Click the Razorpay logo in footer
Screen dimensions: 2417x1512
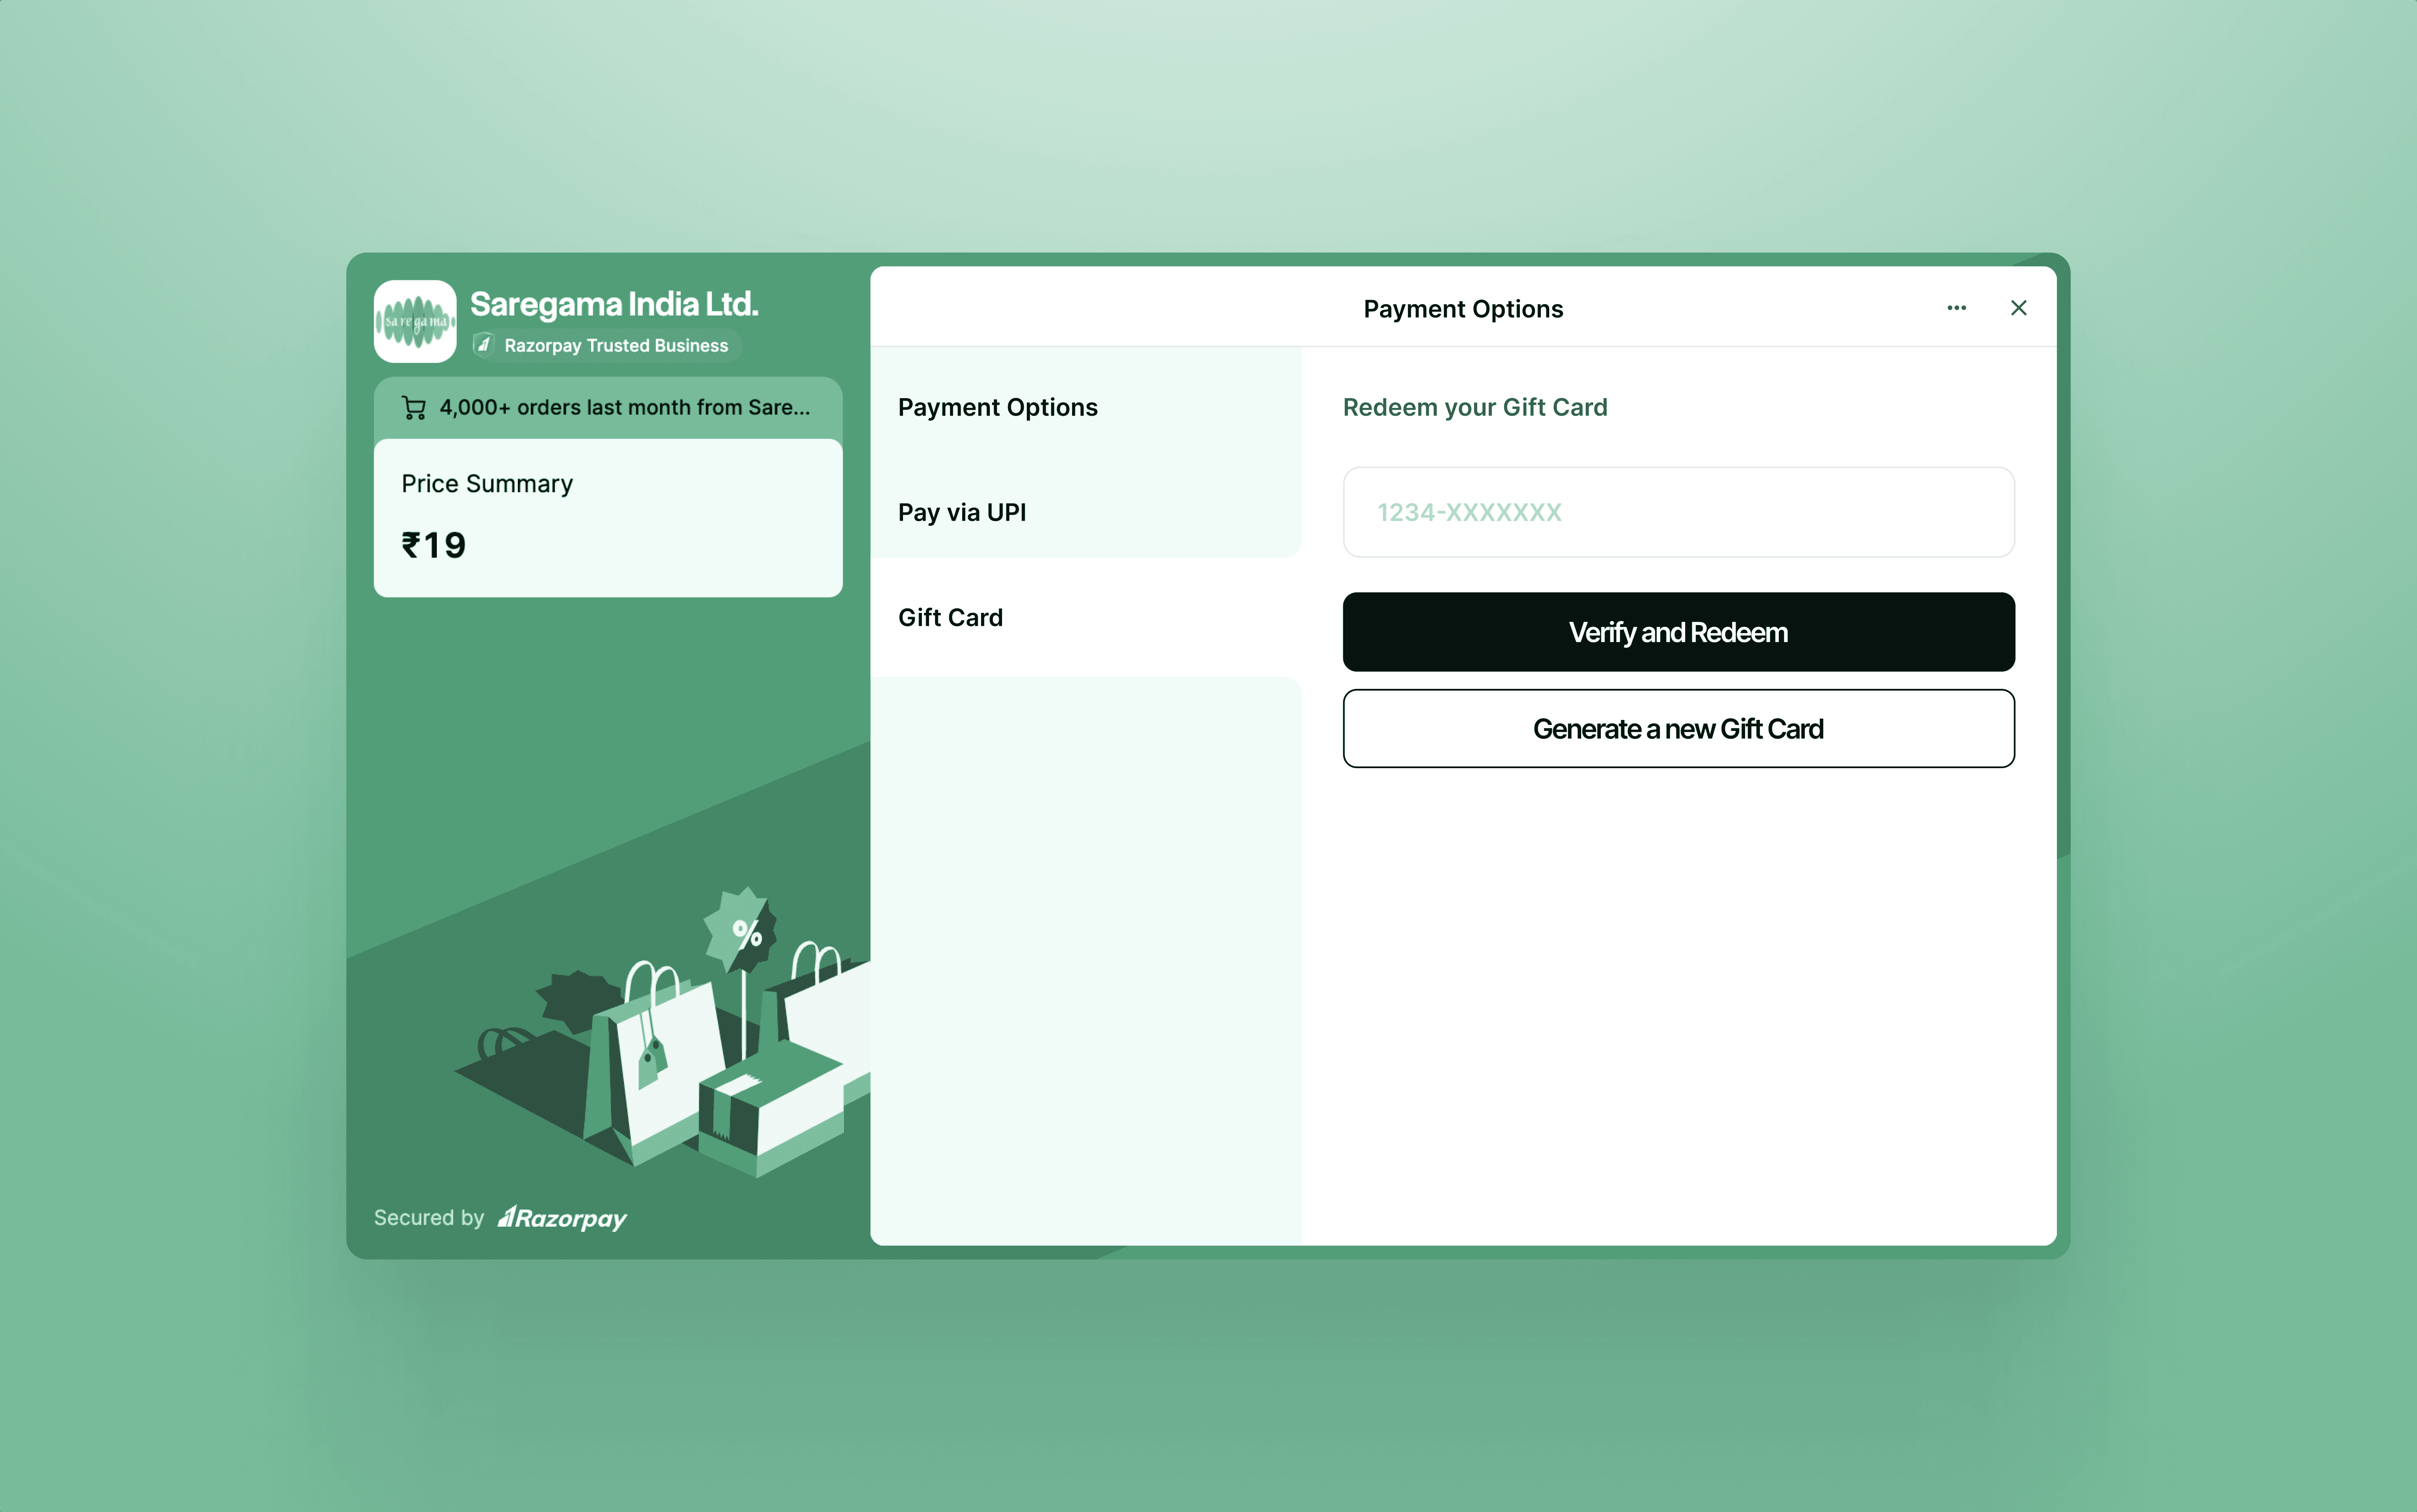[562, 1218]
